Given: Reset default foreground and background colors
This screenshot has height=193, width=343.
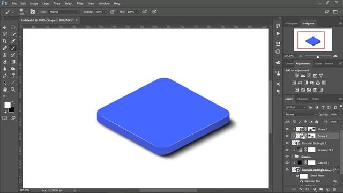Looking at the screenshot, I should [5, 112].
